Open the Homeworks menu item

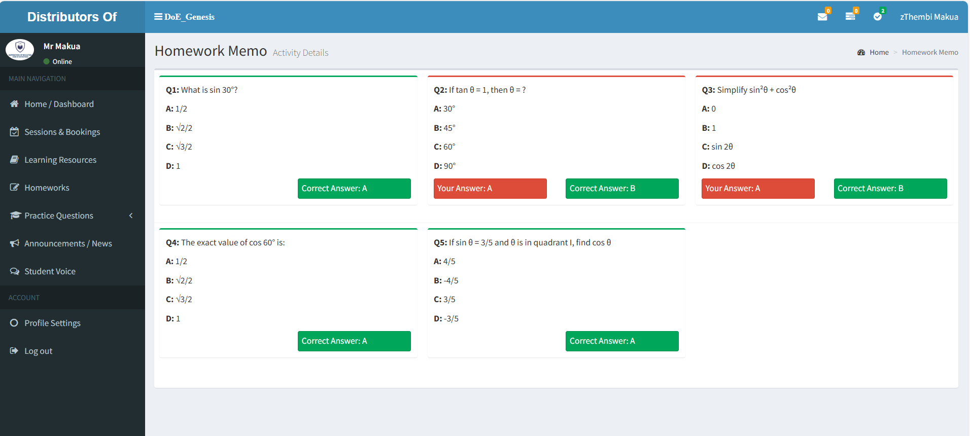tap(47, 188)
